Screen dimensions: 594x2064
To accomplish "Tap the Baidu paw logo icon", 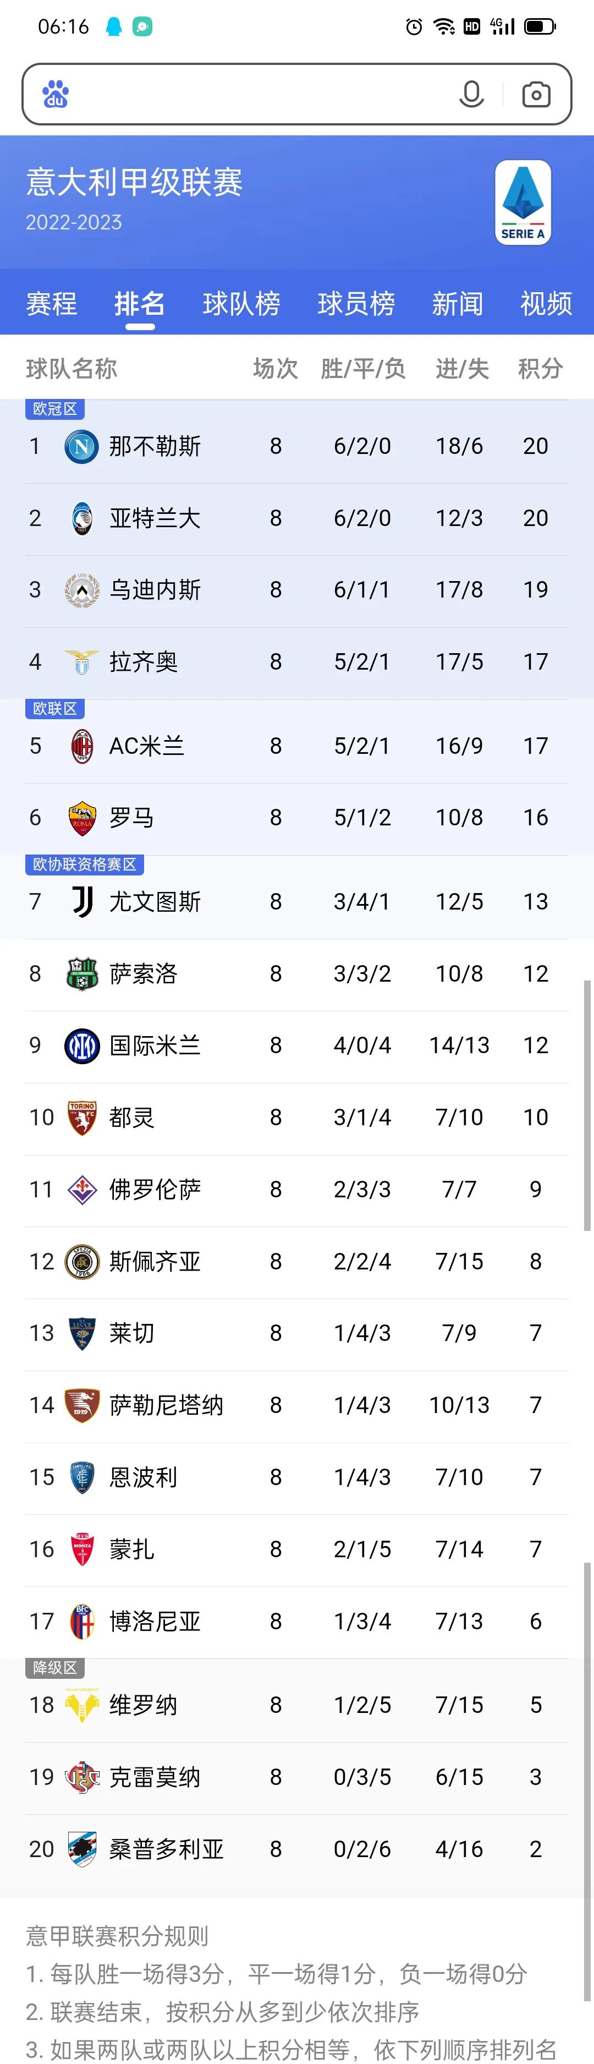I will (x=55, y=95).
